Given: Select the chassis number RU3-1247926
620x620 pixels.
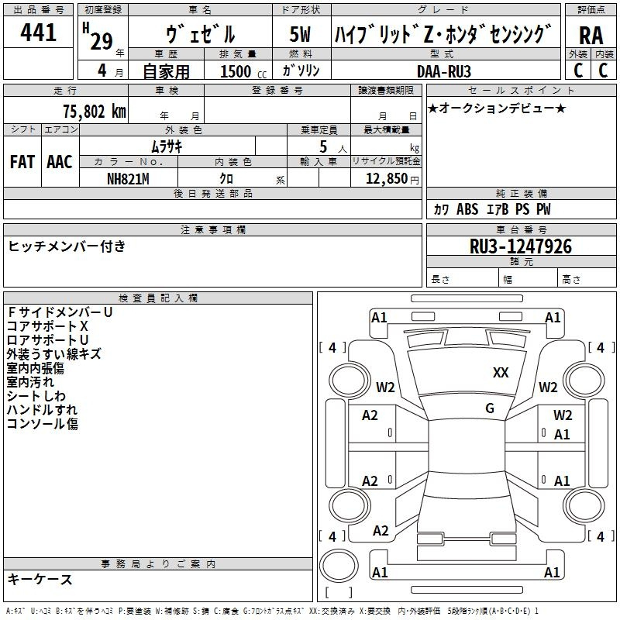Looking at the screenshot, I should click(521, 246).
